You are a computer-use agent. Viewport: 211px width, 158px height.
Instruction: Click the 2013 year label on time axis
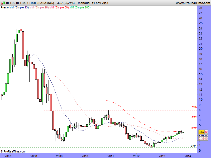162,156
